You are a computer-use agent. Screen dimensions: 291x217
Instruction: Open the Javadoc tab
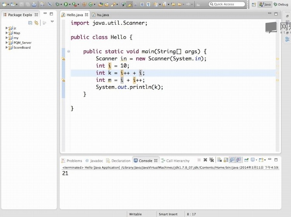[x=94, y=161]
